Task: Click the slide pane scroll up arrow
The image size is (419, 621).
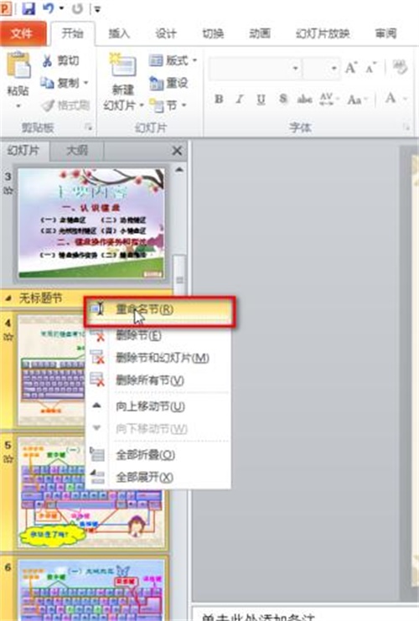Action: pos(179,170)
